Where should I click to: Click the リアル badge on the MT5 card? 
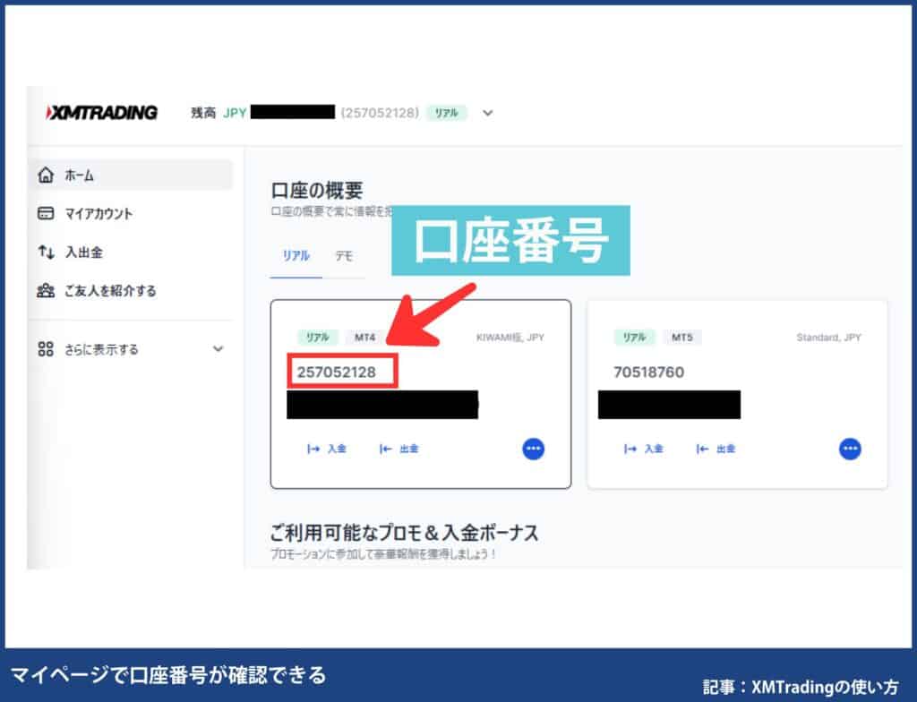(635, 338)
